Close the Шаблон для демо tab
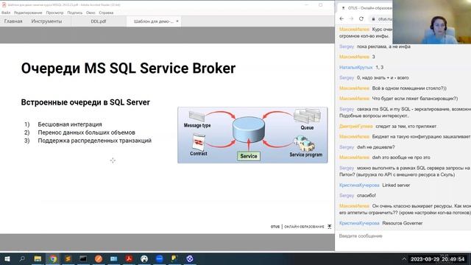Screen dimensions: 471x265 point(177,21)
